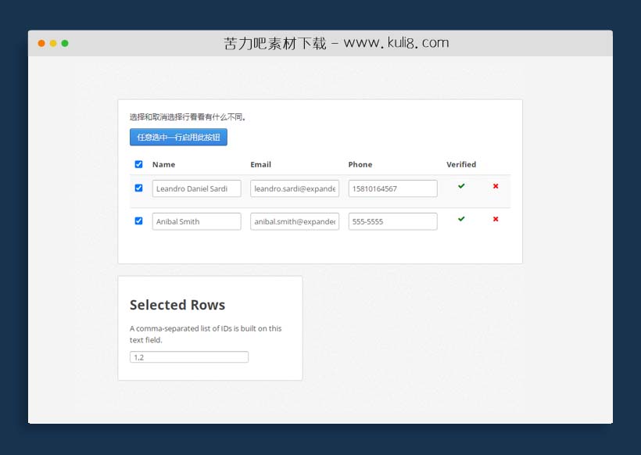Select the name field containing Leandro Daniel Sardi
The width and height of the screenshot is (641, 455).
point(196,188)
